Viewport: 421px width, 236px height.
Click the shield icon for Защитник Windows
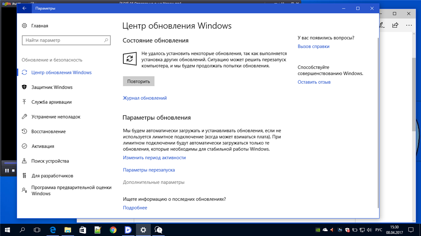24,87
